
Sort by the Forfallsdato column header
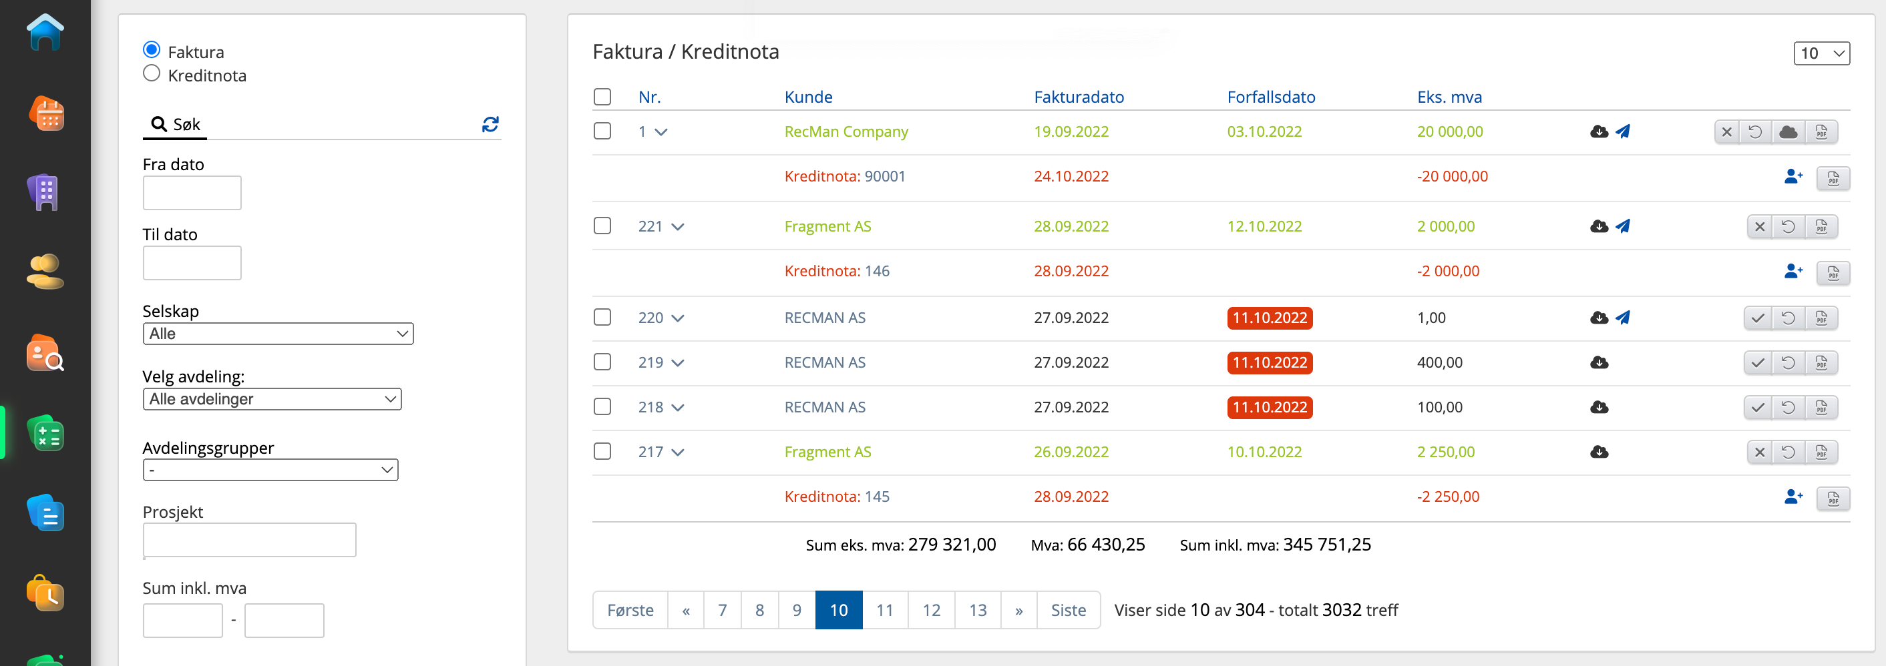tap(1270, 97)
